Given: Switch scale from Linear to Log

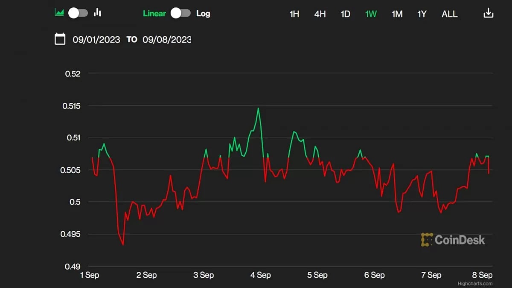Looking at the screenshot, I should point(181,13).
